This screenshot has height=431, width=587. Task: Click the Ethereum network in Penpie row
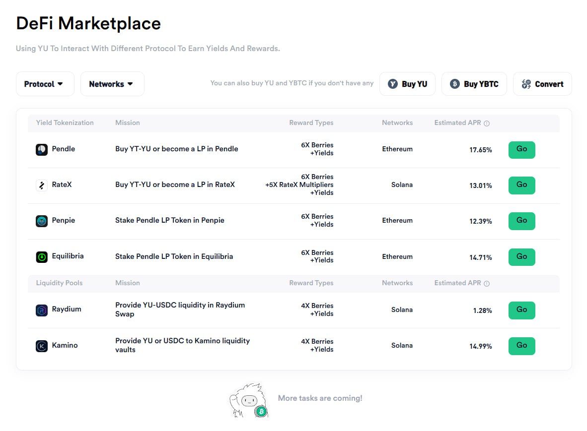click(x=397, y=221)
